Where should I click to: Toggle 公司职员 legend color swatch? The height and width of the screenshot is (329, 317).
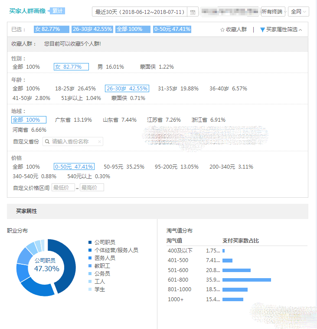(x=90, y=243)
